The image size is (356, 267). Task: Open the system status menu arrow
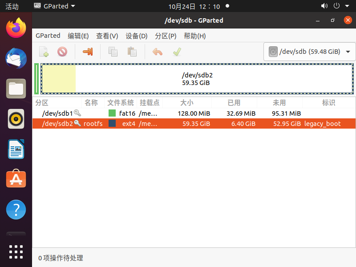(348, 6)
